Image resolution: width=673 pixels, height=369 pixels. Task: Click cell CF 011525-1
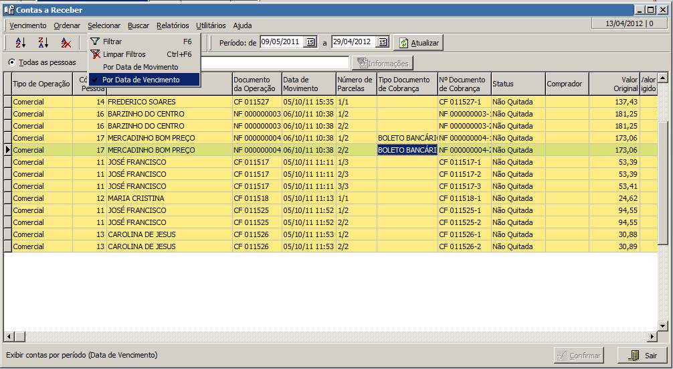(464, 210)
